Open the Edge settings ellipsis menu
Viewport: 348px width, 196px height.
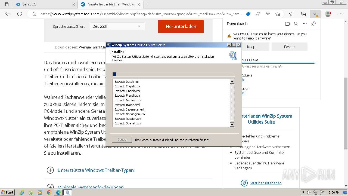(340, 14)
